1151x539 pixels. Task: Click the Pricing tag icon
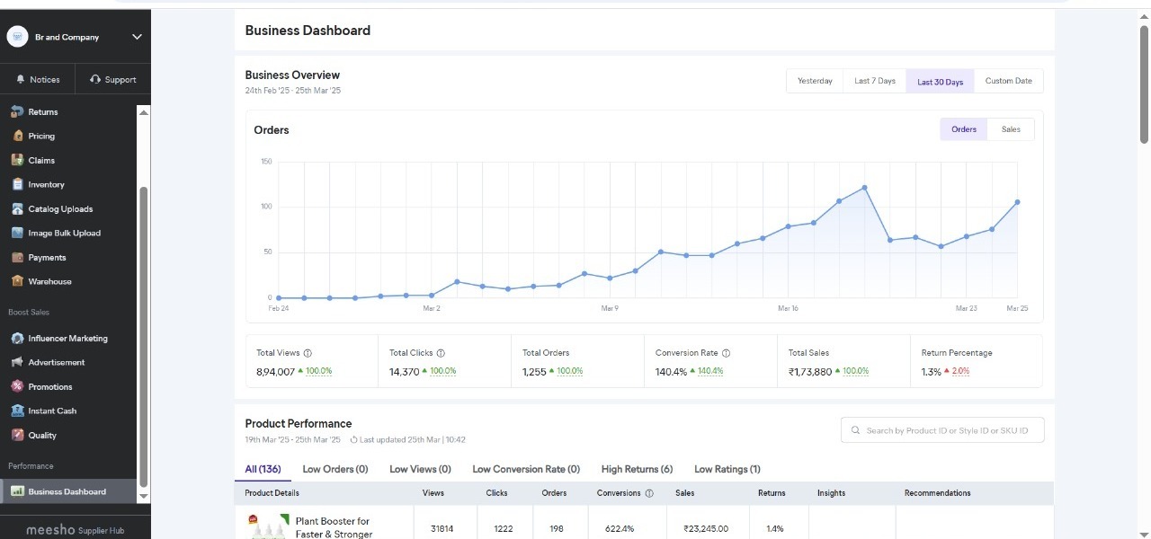[x=17, y=136]
